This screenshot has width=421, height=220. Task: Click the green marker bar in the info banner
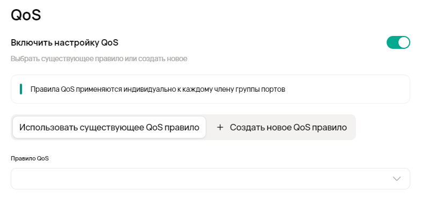20,89
